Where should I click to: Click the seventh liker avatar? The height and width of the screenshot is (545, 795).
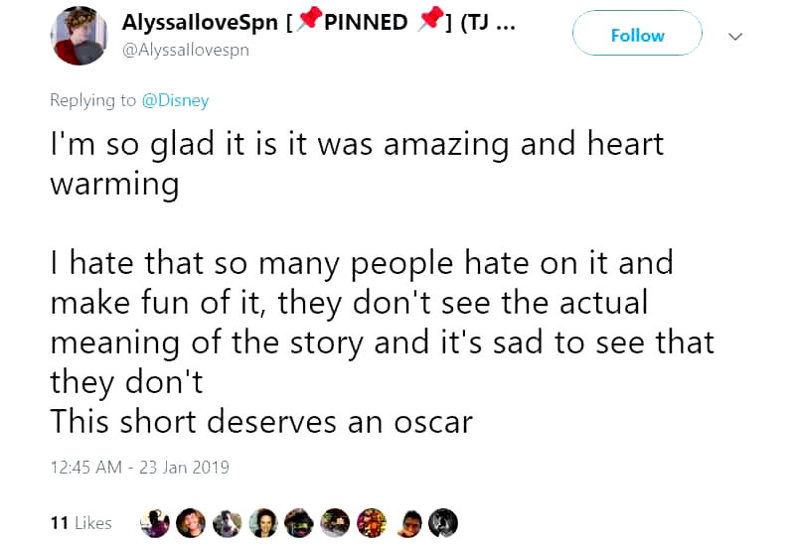point(372,522)
